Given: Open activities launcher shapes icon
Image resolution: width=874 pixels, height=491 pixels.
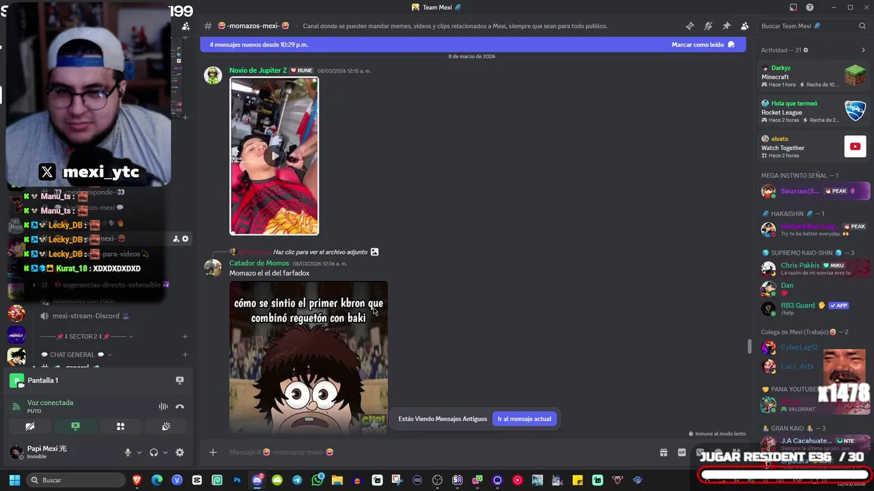Looking at the screenshot, I should [x=120, y=426].
